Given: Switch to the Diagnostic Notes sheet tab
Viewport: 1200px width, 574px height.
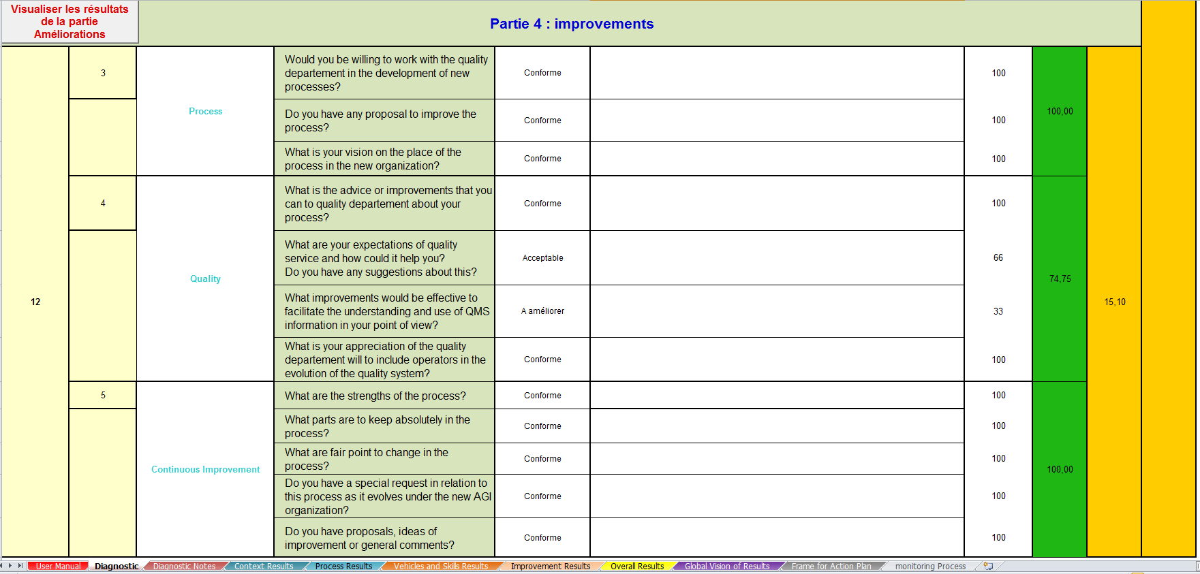Looking at the screenshot, I should (184, 566).
